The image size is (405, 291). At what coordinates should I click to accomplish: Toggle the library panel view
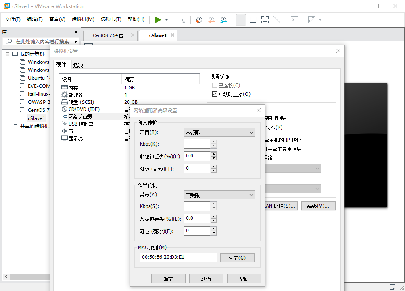240,19
